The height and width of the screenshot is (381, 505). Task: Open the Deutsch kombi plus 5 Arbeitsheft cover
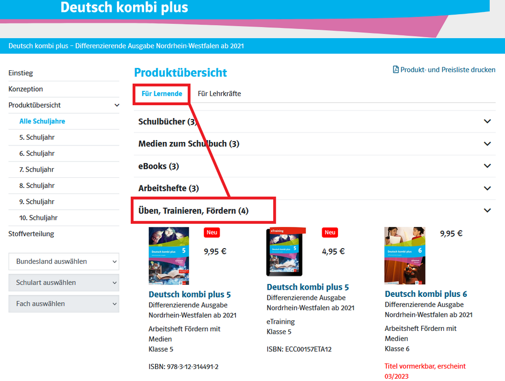coord(168,256)
